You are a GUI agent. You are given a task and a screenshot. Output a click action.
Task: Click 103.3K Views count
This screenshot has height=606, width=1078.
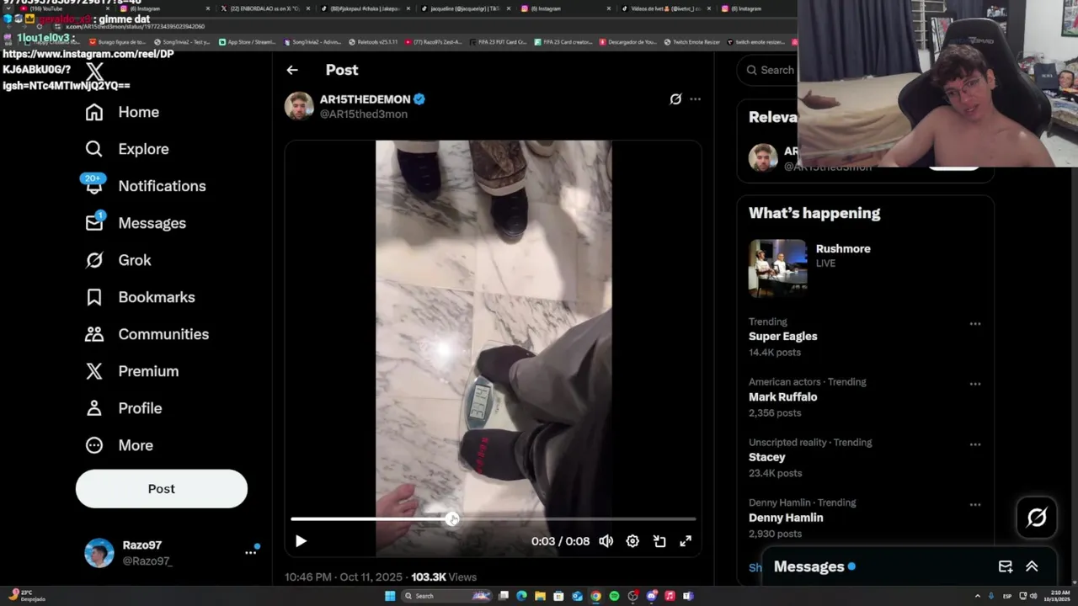[444, 577]
